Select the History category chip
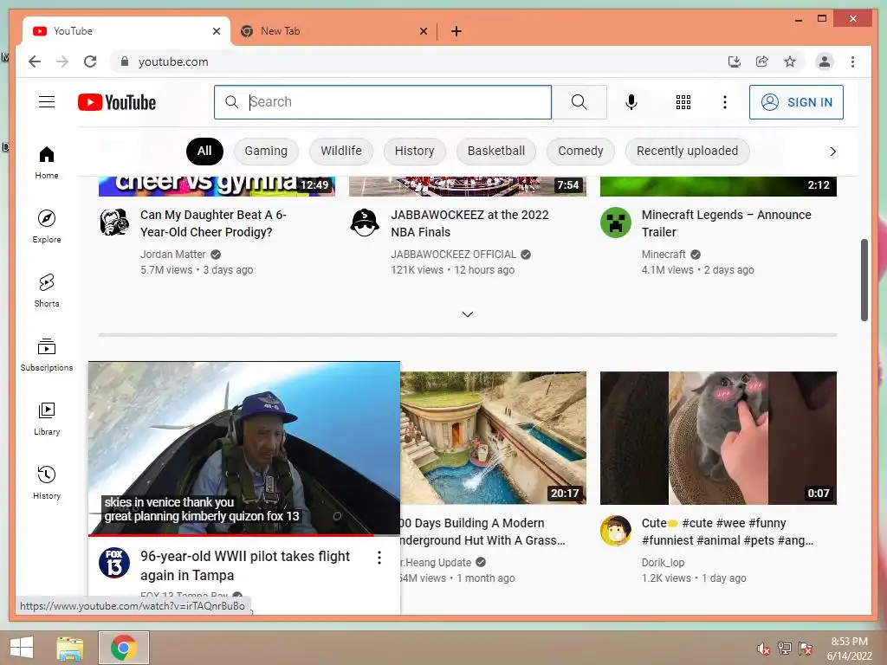This screenshot has width=887, height=665. pos(415,151)
